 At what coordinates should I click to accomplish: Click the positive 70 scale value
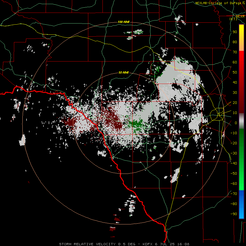click(235, 52)
